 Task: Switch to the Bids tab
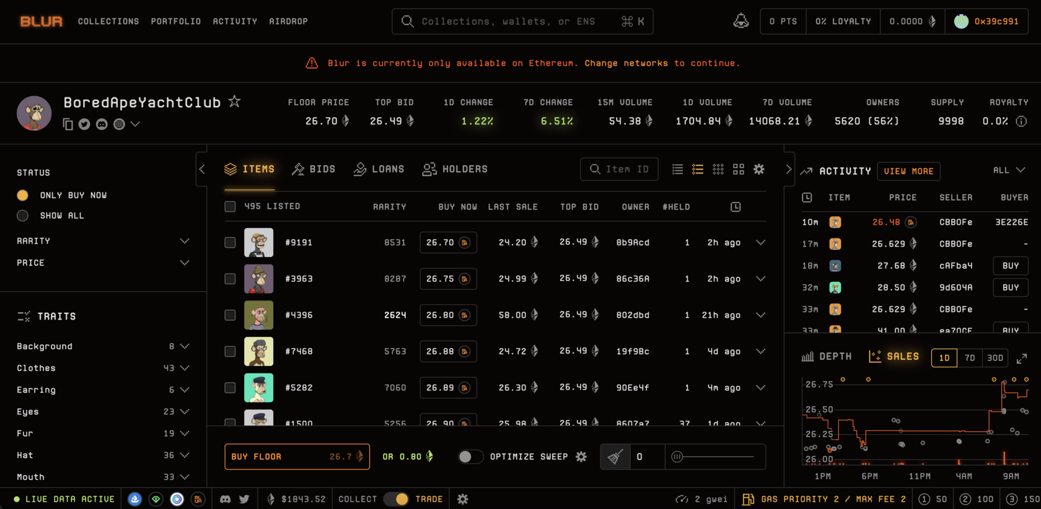pyautogui.click(x=314, y=169)
